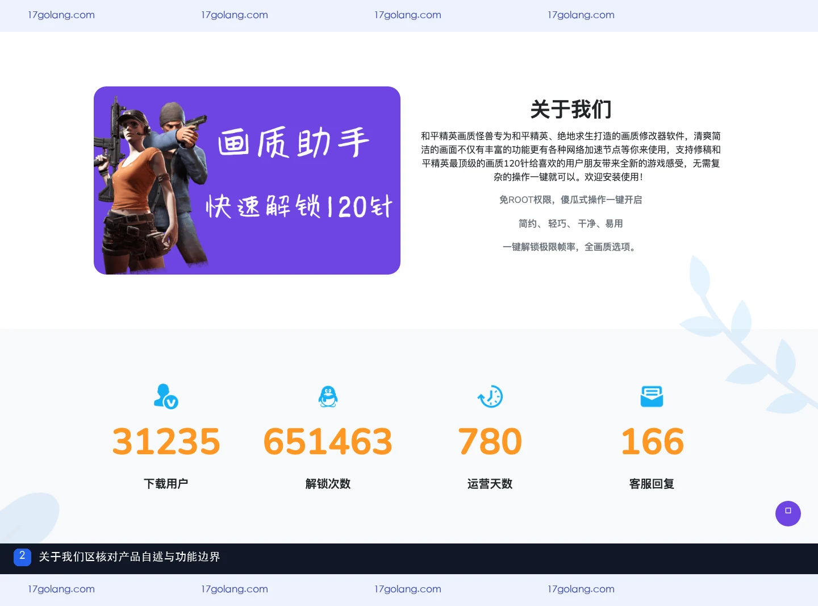Click the clock history icon above 780
Image resolution: width=818 pixels, height=606 pixels.
pos(490,396)
